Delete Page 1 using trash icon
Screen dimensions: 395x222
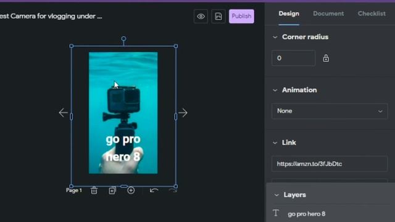point(94,191)
